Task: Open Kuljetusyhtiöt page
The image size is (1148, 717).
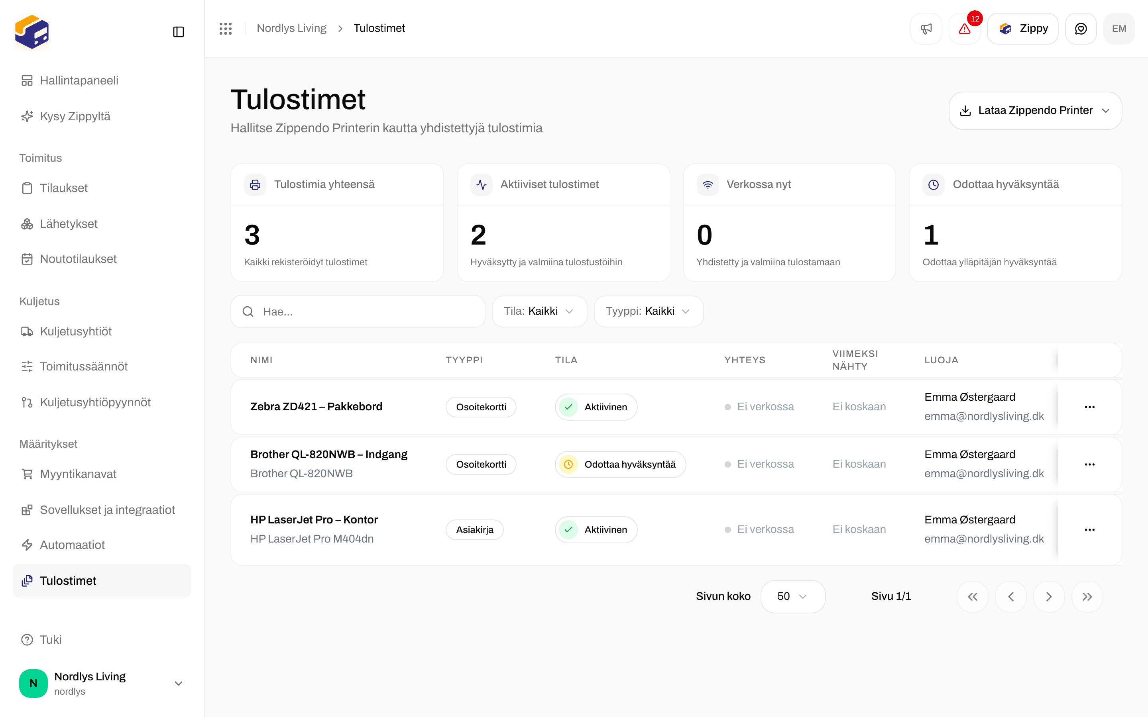Action: pyautogui.click(x=102, y=331)
